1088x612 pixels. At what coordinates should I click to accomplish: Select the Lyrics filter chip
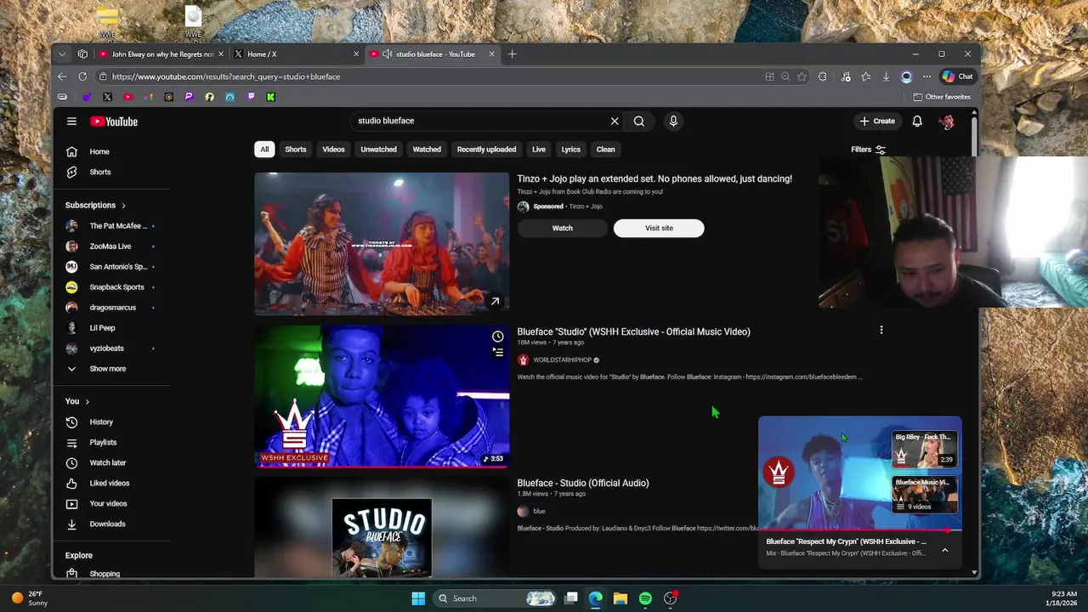570,150
